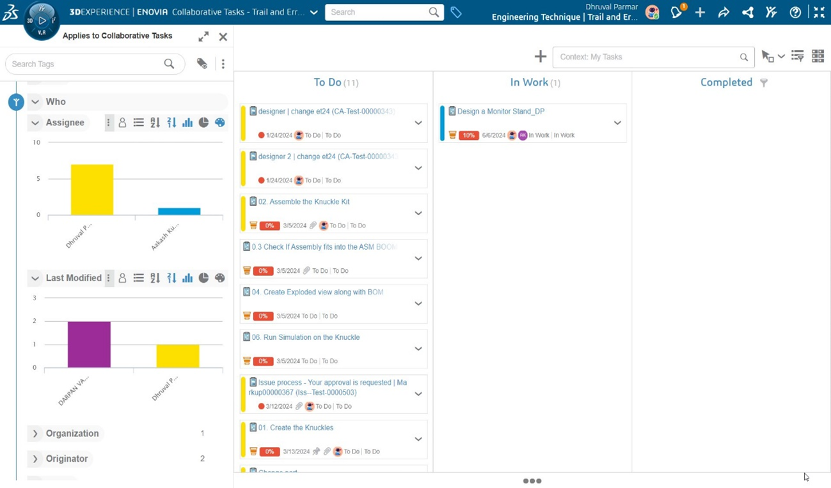
Task: Expand the Organization tag section
Action: pos(35,434)
